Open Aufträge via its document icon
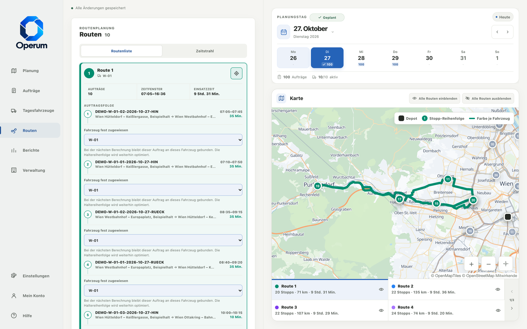 (14, 90)
